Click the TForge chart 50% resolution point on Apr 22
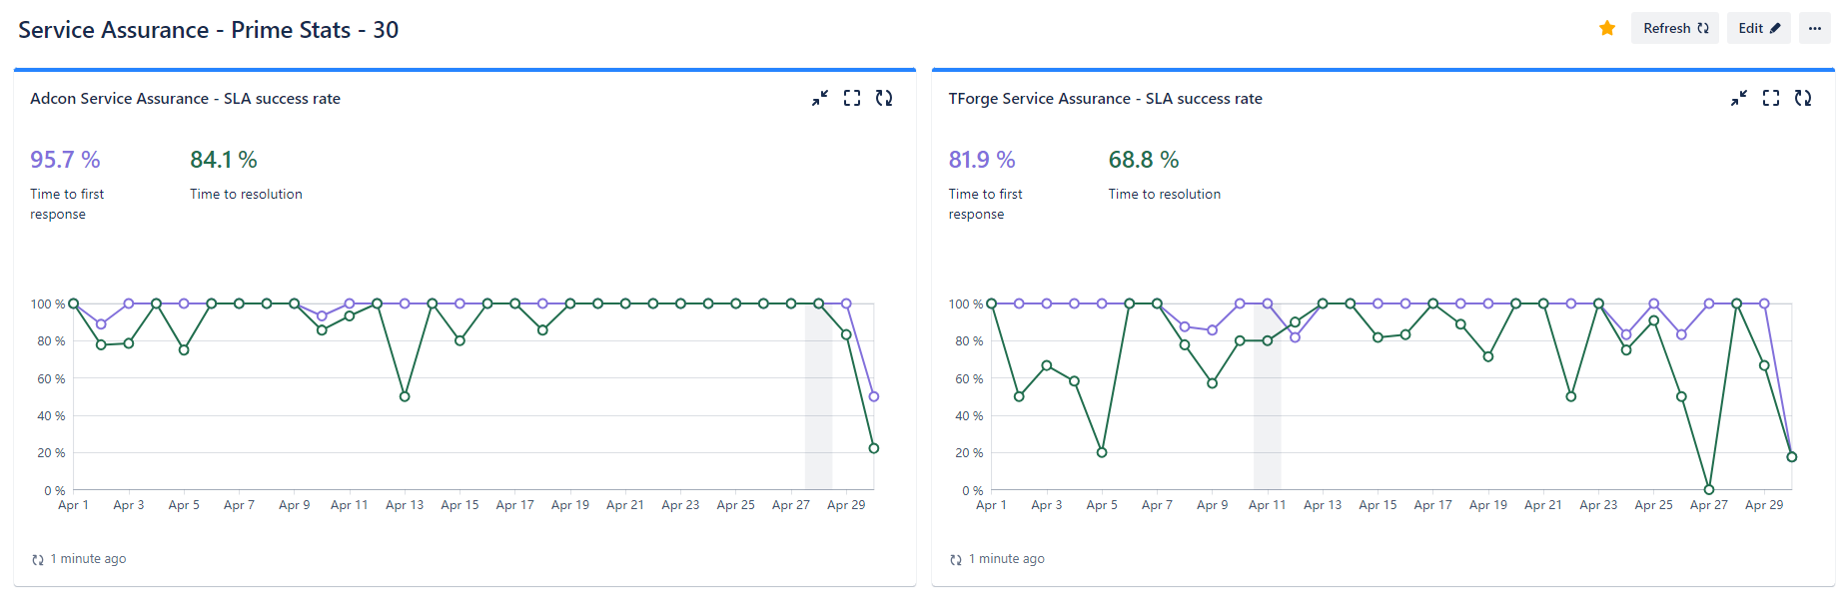The image size is (1847, 592). [x=1571, y=396]
